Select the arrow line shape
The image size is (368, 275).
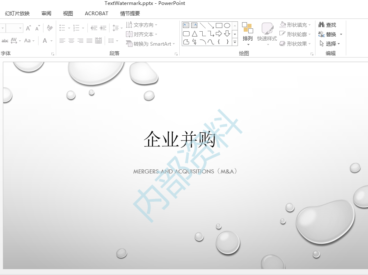point(211,25)
